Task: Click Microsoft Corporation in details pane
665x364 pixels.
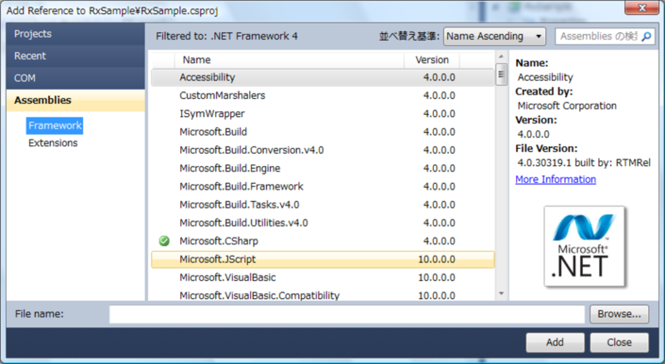Action: [x=567, y=106]
